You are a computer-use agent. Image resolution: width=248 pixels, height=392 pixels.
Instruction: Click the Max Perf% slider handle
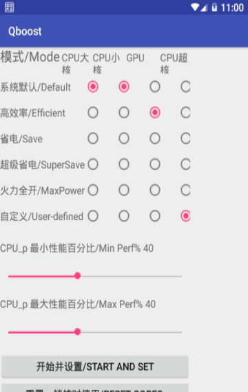(78, 331)
